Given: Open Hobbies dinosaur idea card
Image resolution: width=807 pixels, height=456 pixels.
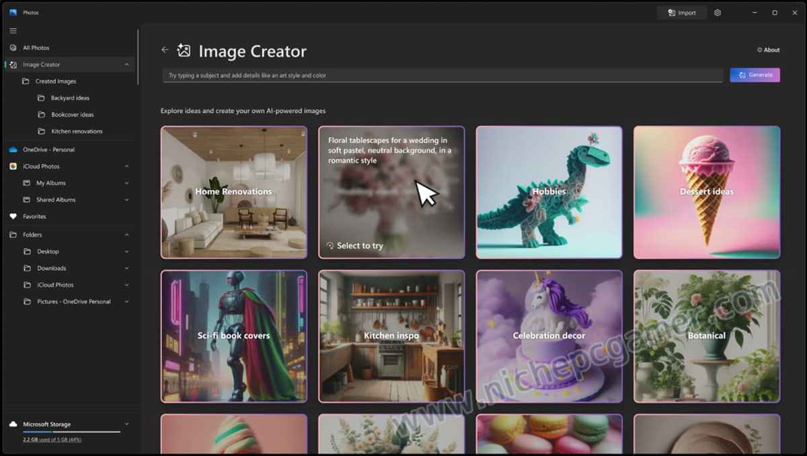Looking at the screenshot, I should point(549,192).
